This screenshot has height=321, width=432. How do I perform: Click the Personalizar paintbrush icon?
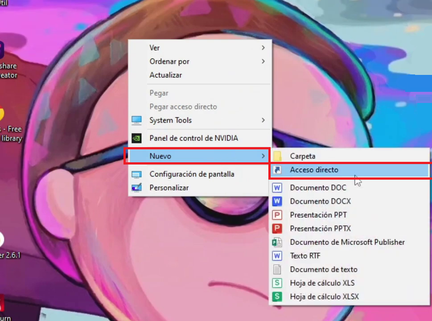tap(137, 188)
